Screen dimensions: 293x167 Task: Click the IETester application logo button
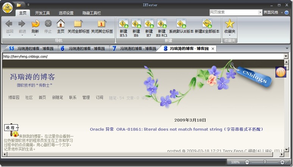8,8
